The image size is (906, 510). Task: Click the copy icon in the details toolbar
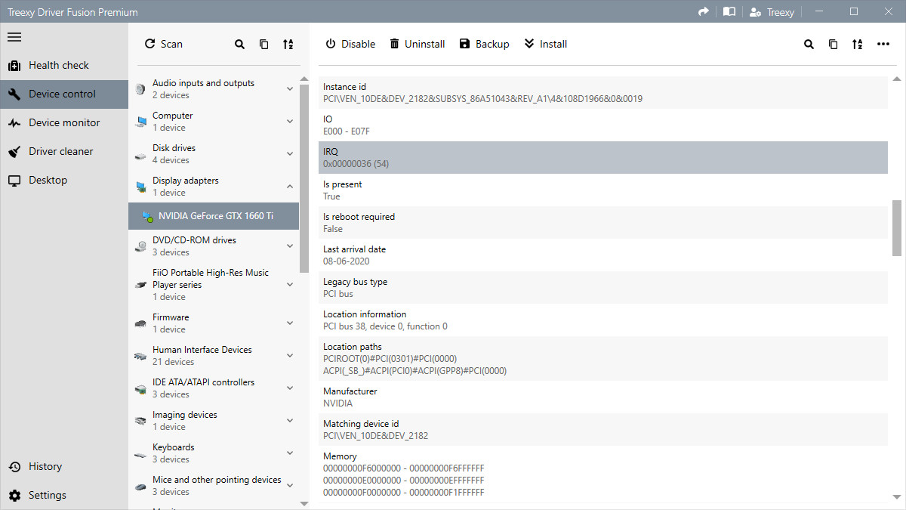tap(833, 44)
